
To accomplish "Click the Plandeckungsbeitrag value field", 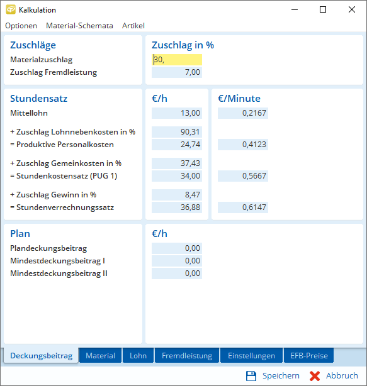I will pos(177,248).
